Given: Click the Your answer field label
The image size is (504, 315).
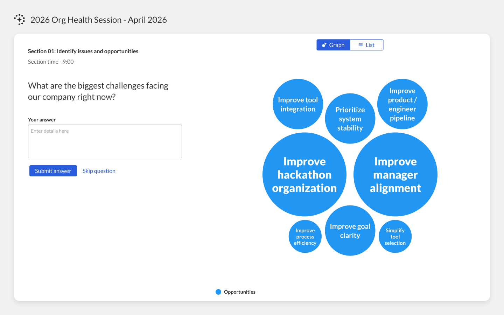Looking at the screenshot, I should 42,120.
